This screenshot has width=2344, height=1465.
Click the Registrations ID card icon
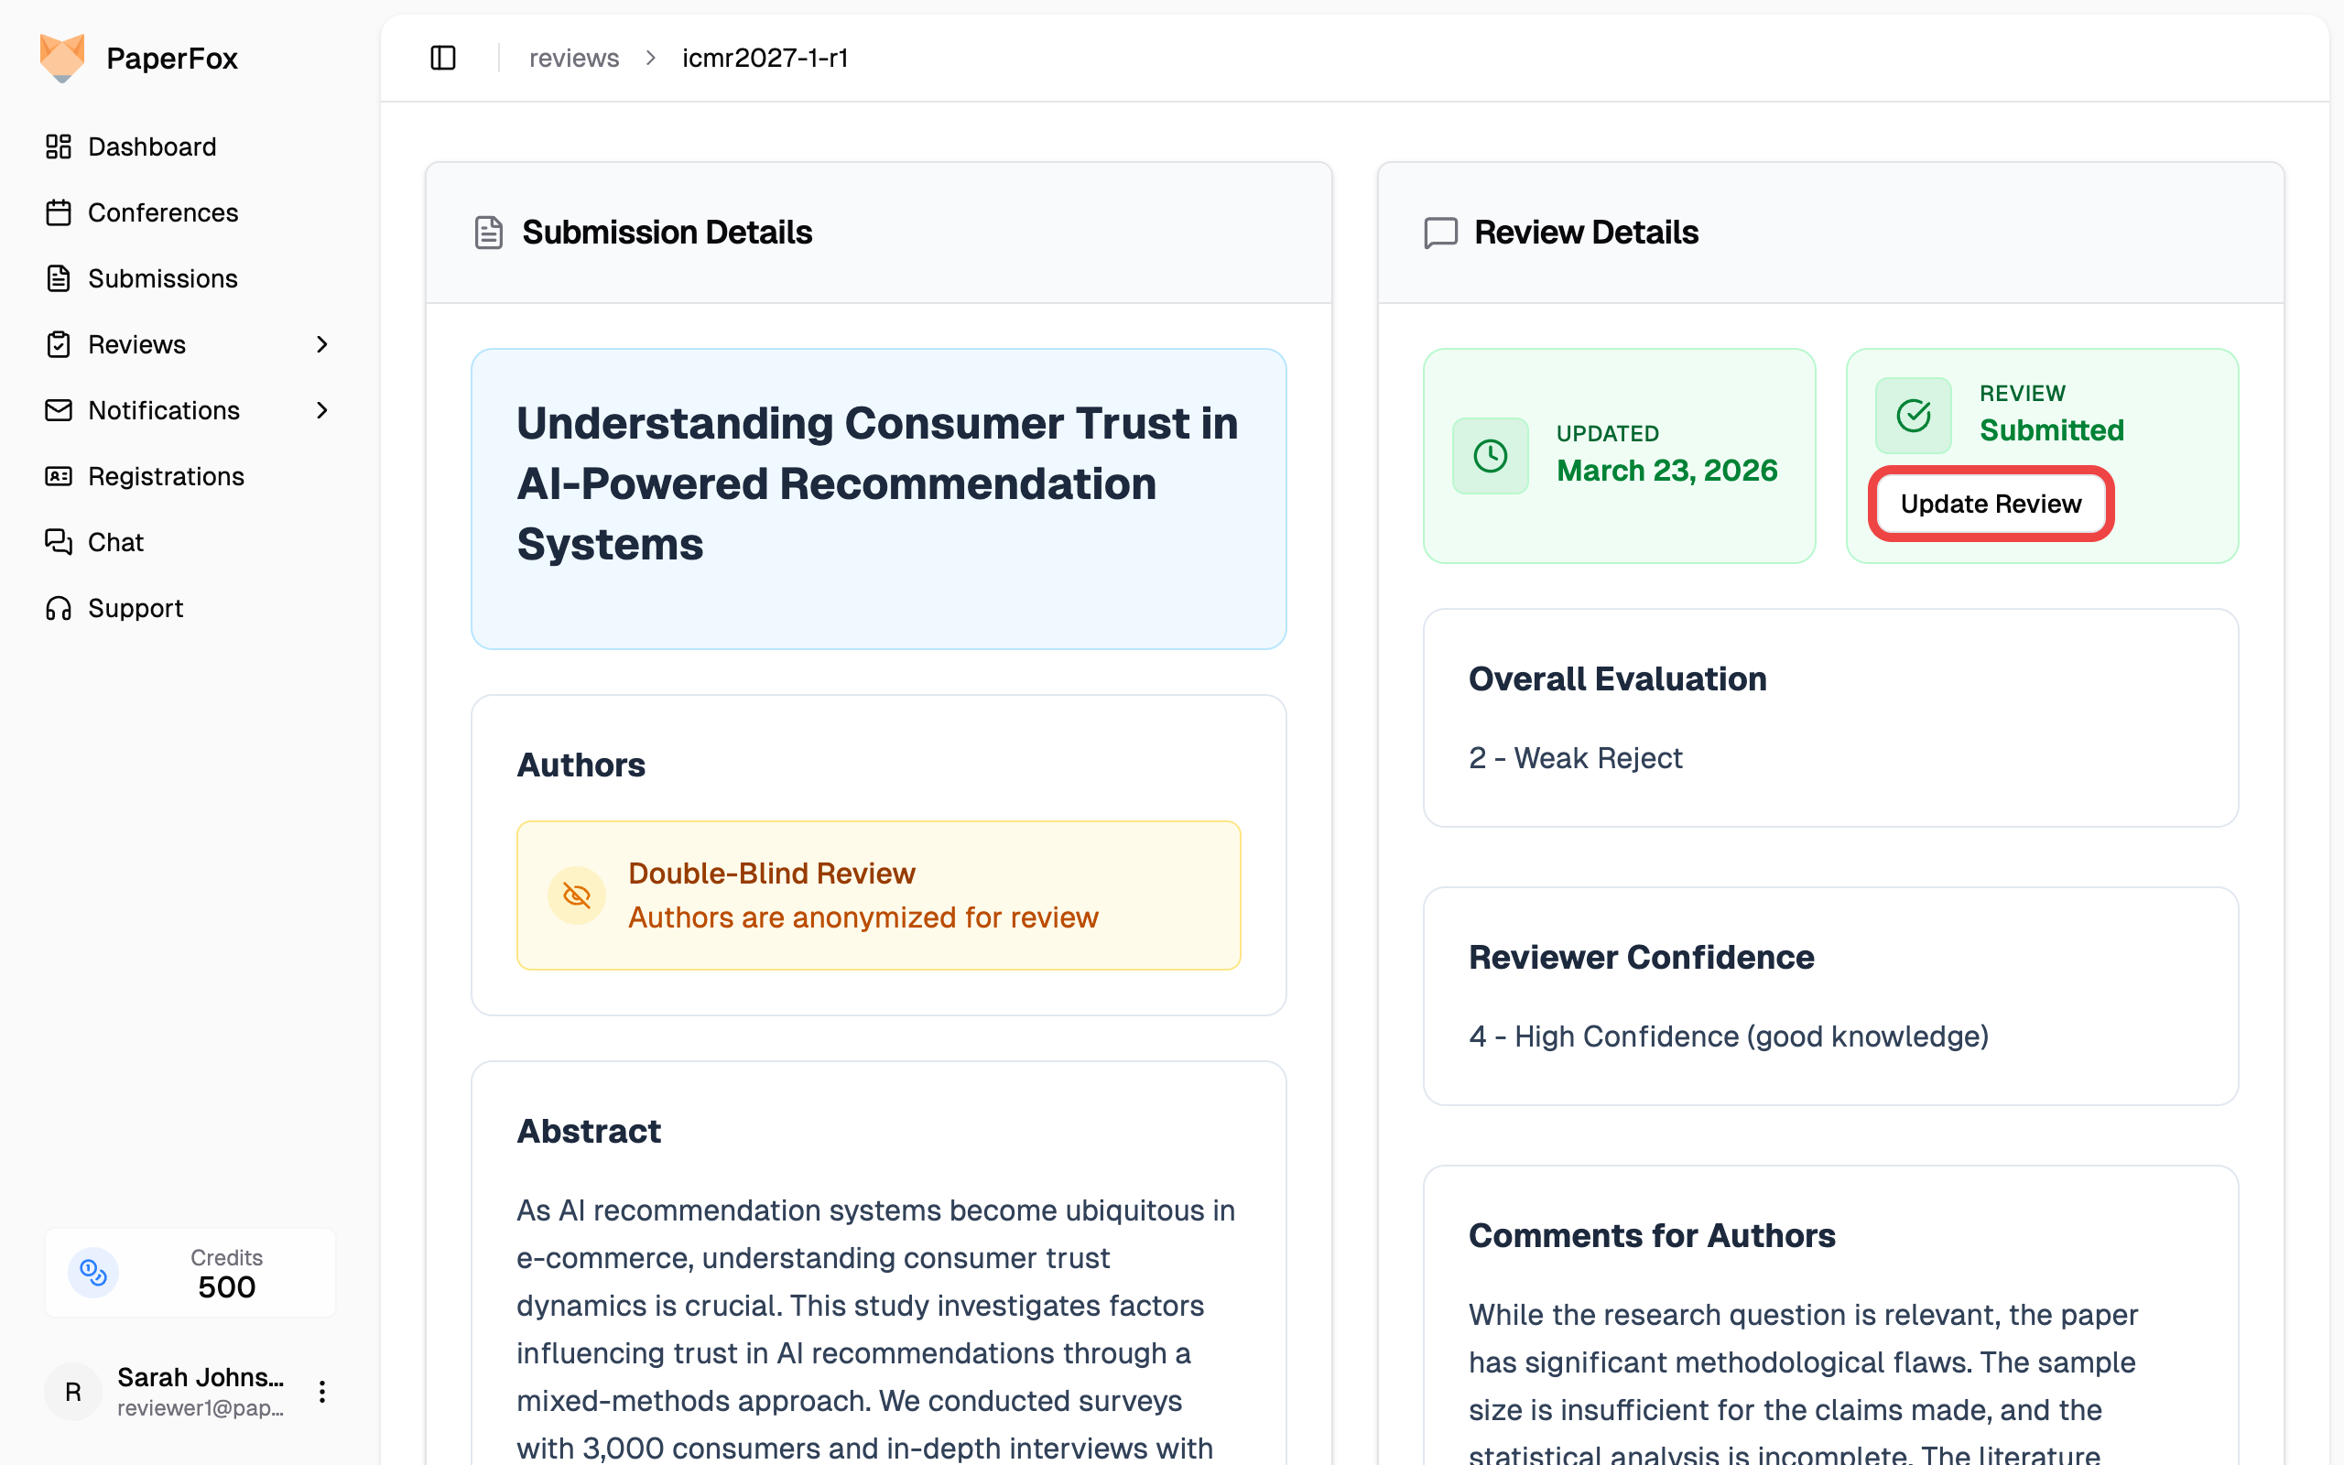[x=58, y=476]
